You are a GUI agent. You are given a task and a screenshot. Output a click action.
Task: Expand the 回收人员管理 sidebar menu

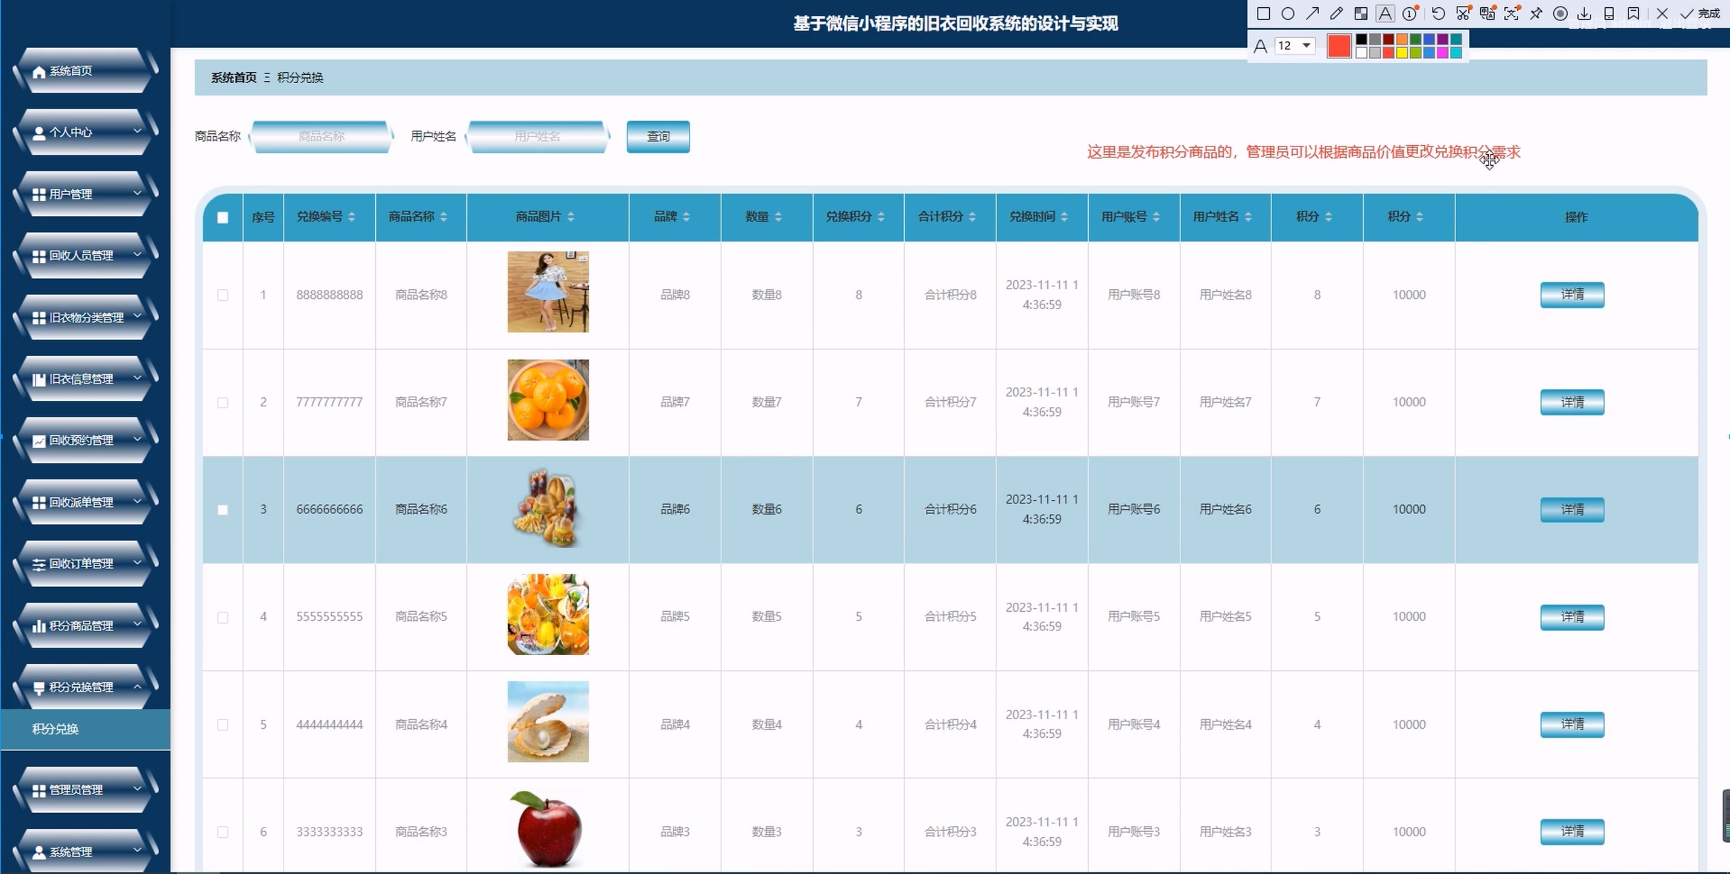(x=85, y=256)
